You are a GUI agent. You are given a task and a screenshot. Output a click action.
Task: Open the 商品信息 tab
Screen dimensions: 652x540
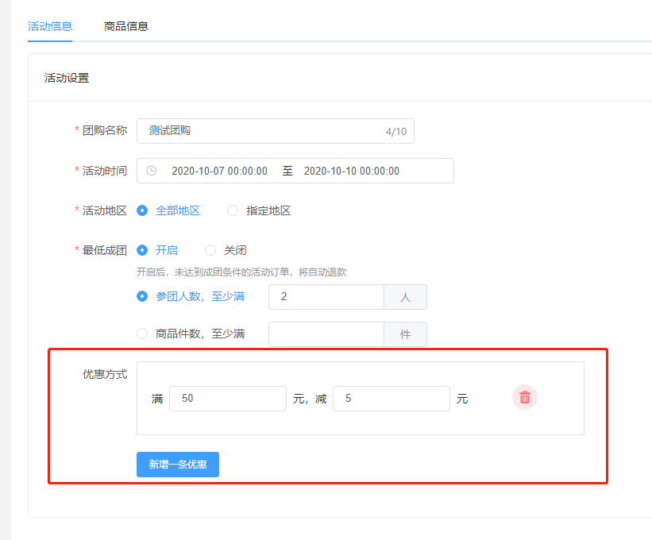click(126, 26)
